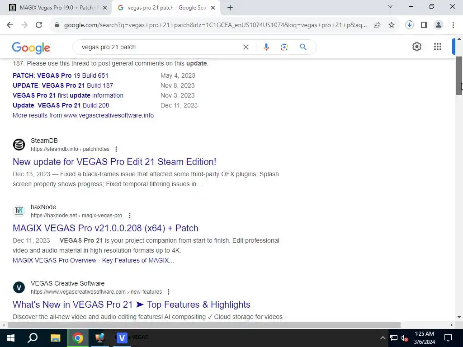This screenshot has height=347, width=463.
Task: Open Chrome three-dot menu
Action: pyautogui.click(x=453, y=25)
